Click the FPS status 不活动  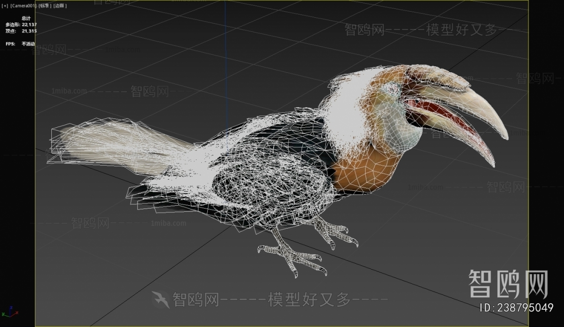tap(28, 44)
